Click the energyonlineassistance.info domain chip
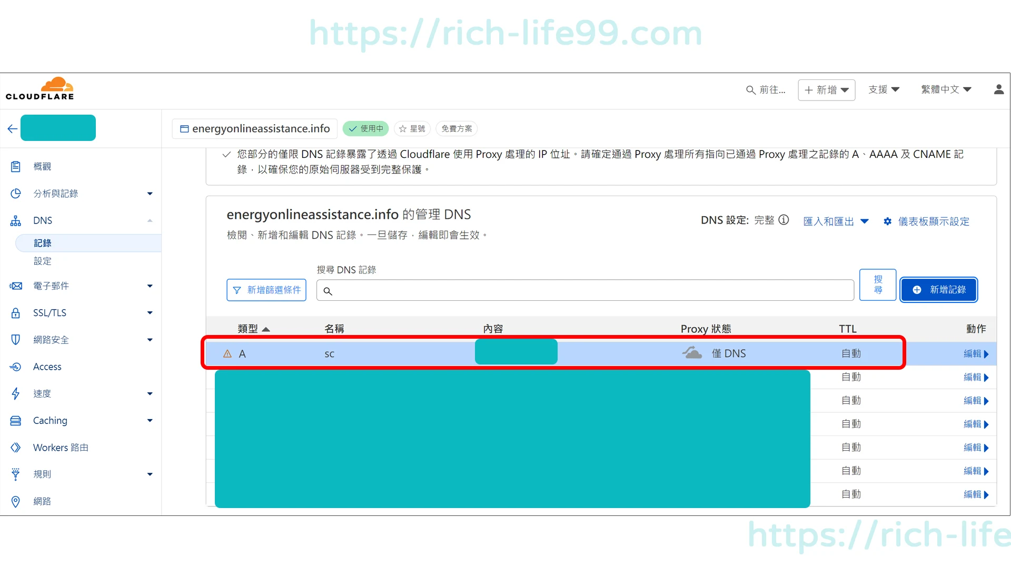Screen dimensions: 1011x568 (255, 129)
